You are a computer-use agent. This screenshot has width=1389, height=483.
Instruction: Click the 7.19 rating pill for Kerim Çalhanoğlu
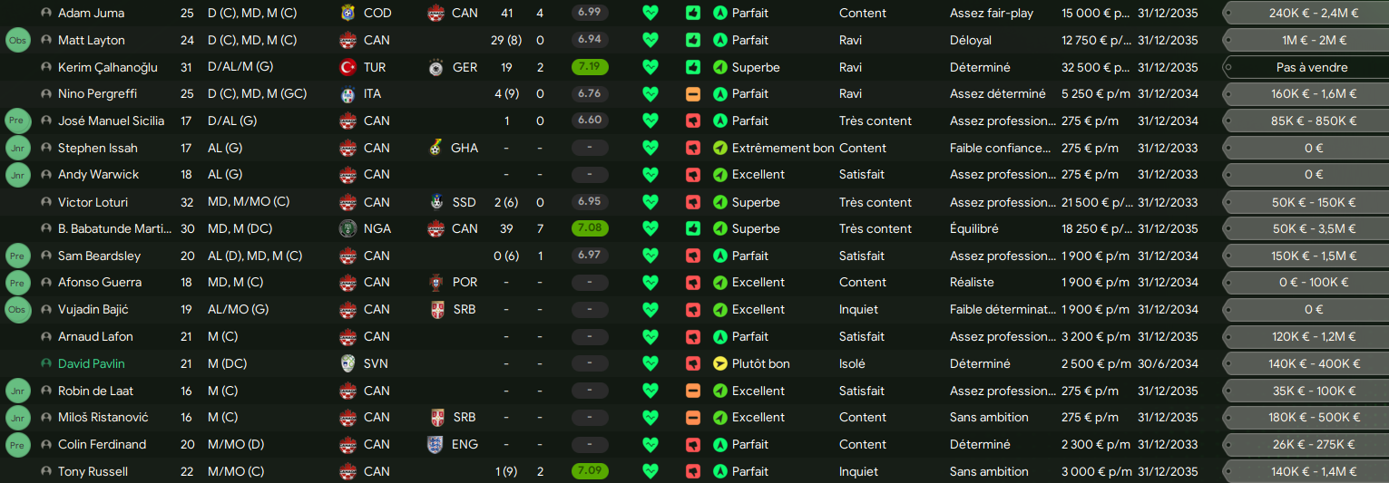coord(590,68)
